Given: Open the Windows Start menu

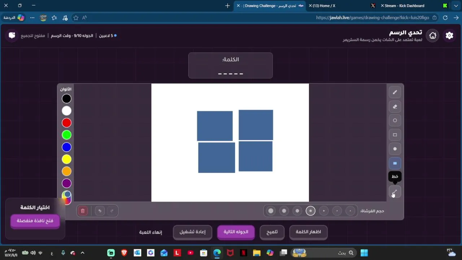Looking at the screenshot, I should (x=364, y=253).
